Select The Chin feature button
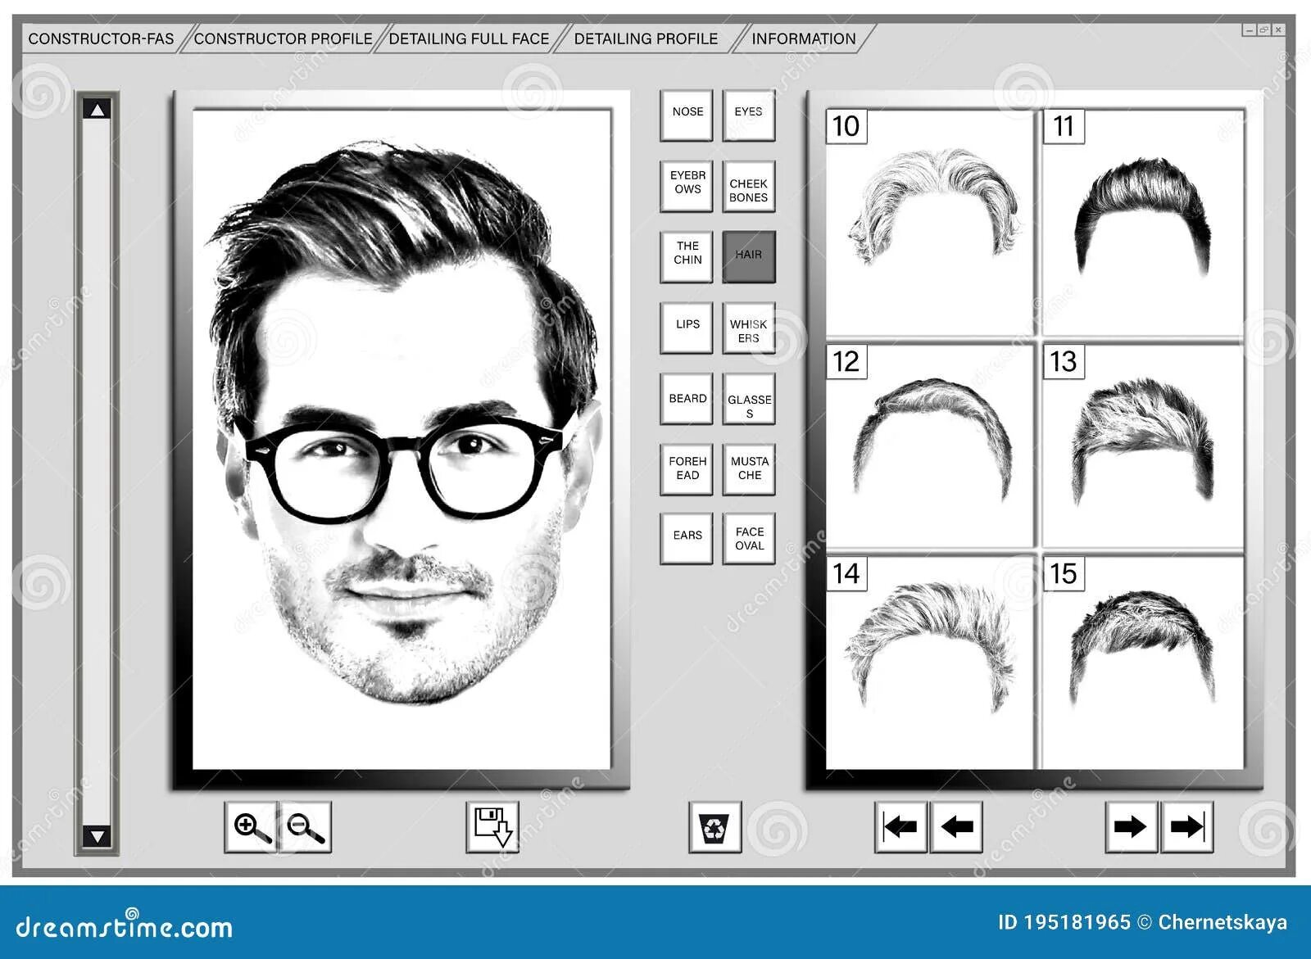The width and height of the screenshot is (1311, 959). point(687,256)
